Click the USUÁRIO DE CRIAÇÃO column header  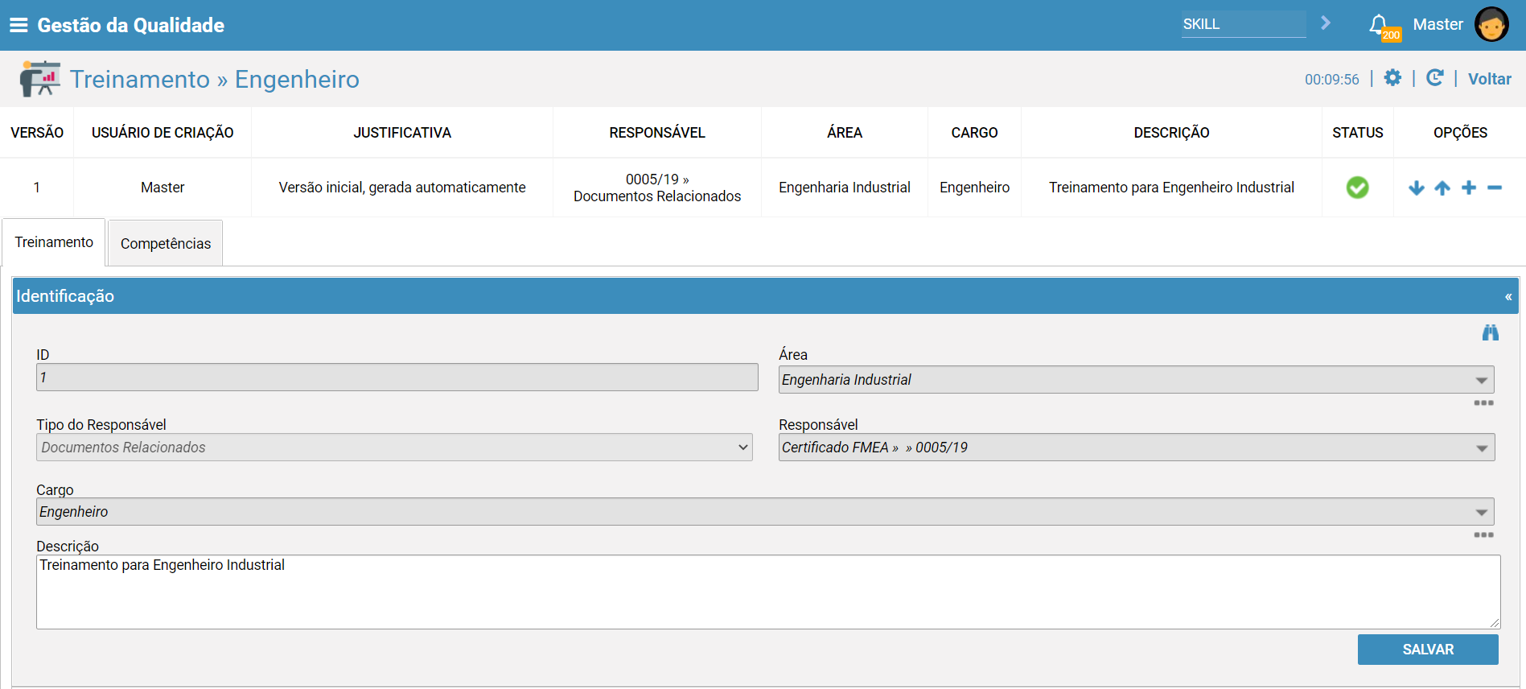(x=162, y=133)
